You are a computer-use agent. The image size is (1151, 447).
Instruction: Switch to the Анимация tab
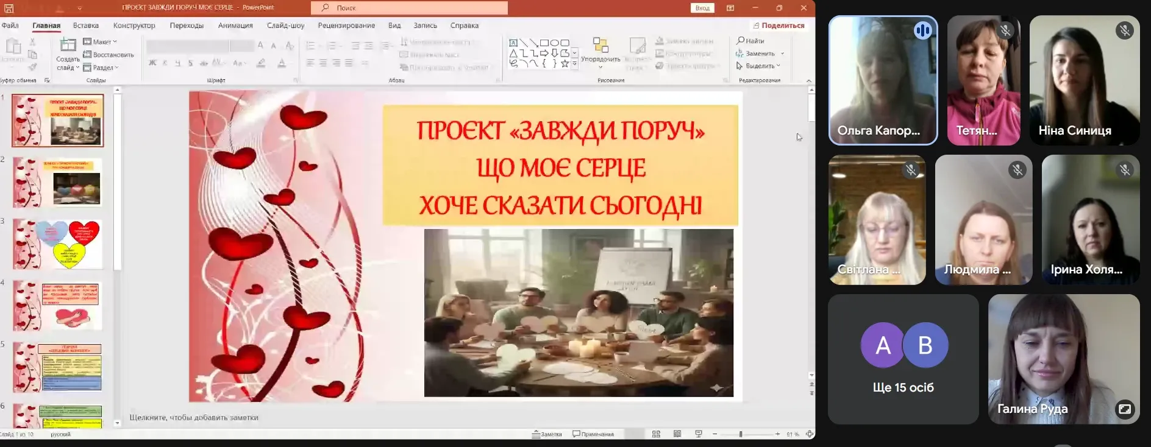235,26
